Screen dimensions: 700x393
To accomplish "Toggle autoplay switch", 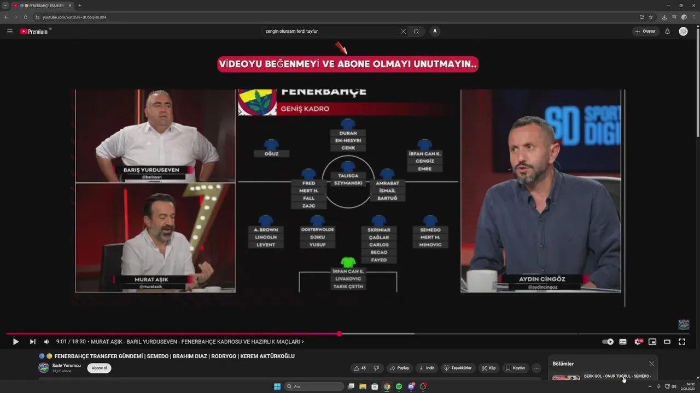I will (x=608, y=342).
